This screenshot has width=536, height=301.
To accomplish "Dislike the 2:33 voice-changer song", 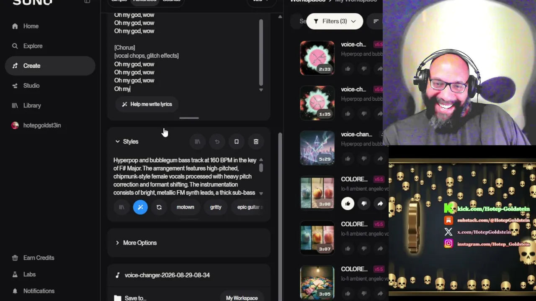I will 364,69.
